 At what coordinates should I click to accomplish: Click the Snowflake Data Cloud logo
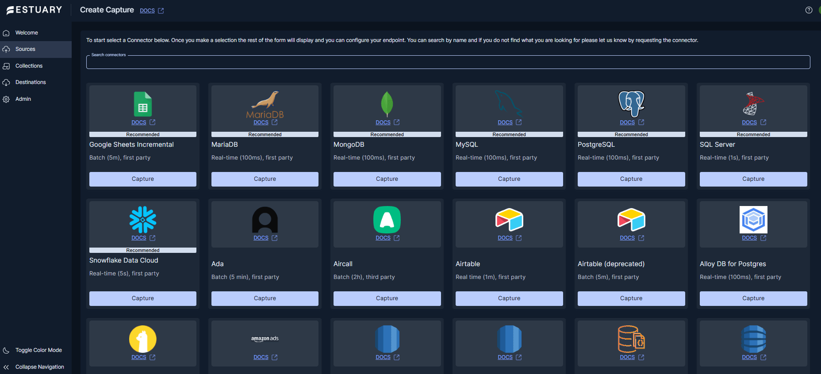point(142,220)
